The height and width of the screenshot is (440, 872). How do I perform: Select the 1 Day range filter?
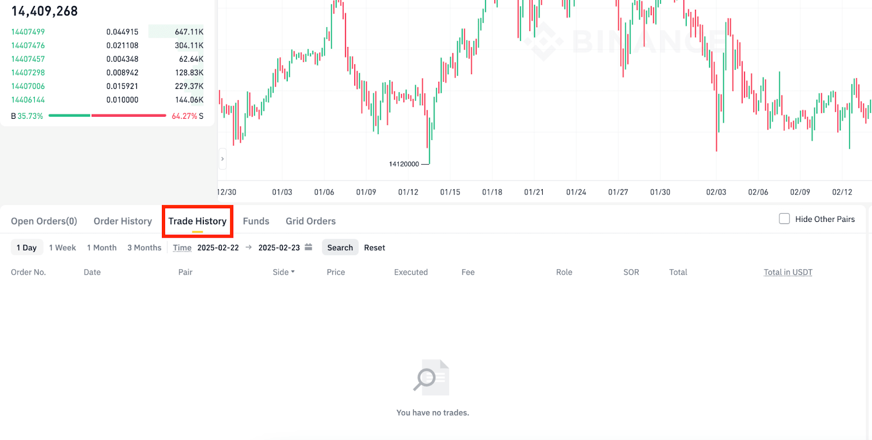pyautogui.click(x=27, y=248)
